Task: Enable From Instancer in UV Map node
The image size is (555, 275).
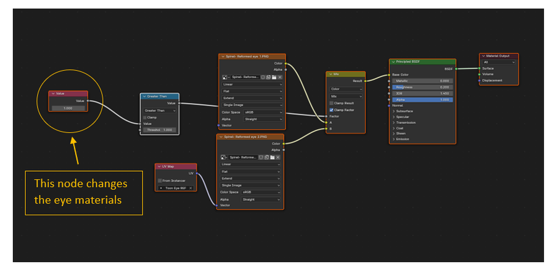Action: 160,180
